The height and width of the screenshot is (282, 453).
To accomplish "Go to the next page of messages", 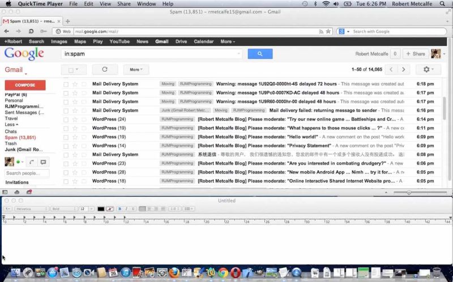I will click(404, 70).
